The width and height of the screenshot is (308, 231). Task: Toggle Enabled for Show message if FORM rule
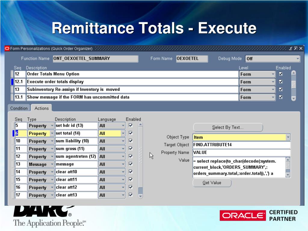tap(281, 97)
